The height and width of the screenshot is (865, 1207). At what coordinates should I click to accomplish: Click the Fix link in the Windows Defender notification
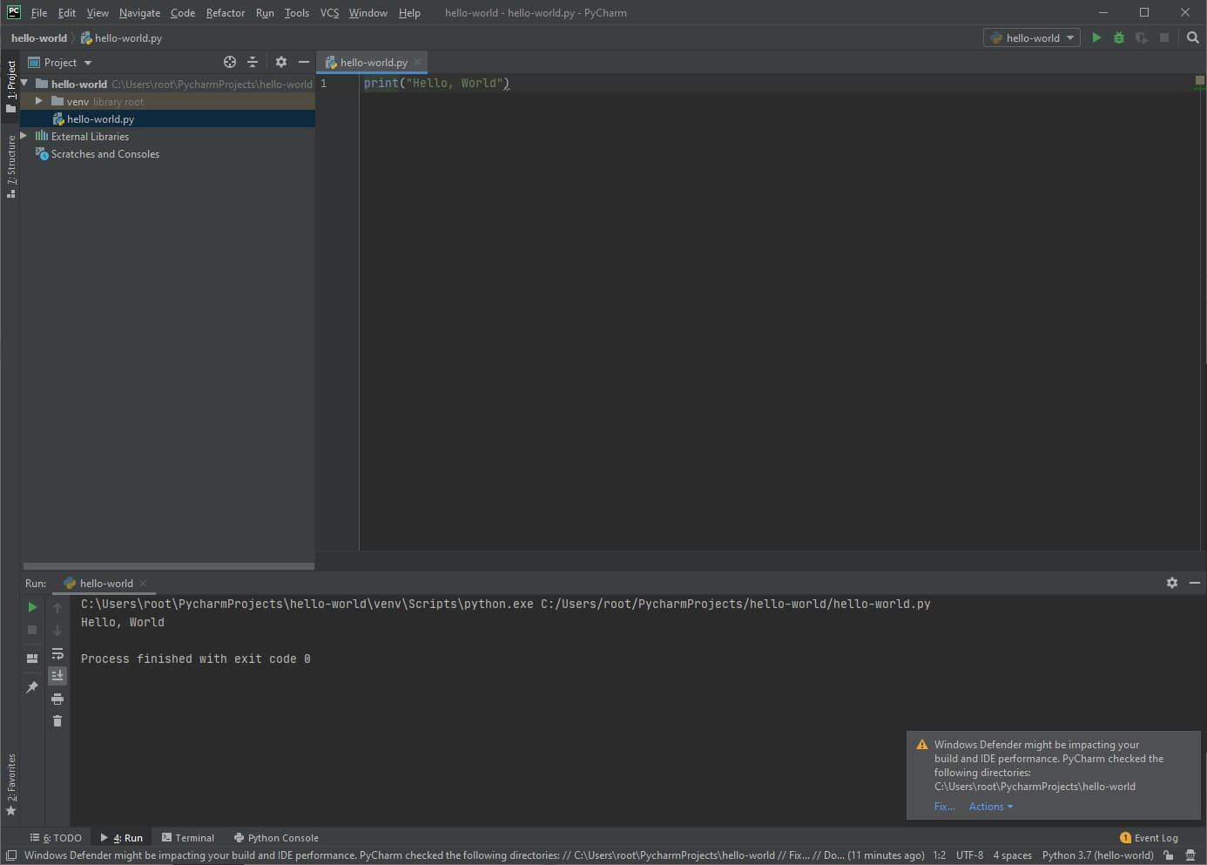(x=944, y=806)
